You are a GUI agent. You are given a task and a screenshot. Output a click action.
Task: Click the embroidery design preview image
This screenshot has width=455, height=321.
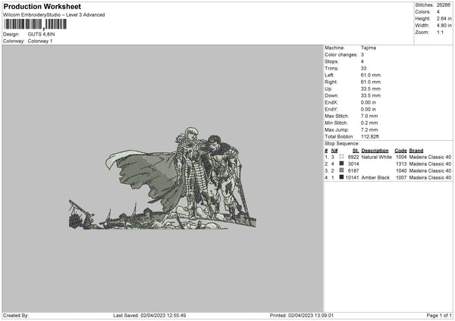162,179
